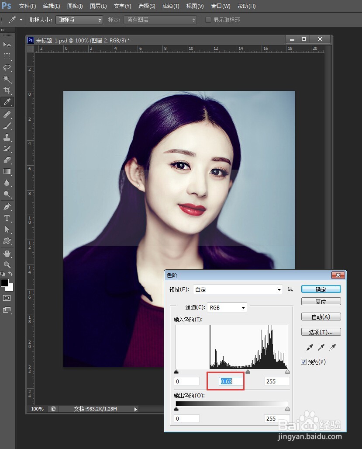This screenshot has height=449, width=362.
Task: Select the Zoom tool
Action: coord(6,265)
